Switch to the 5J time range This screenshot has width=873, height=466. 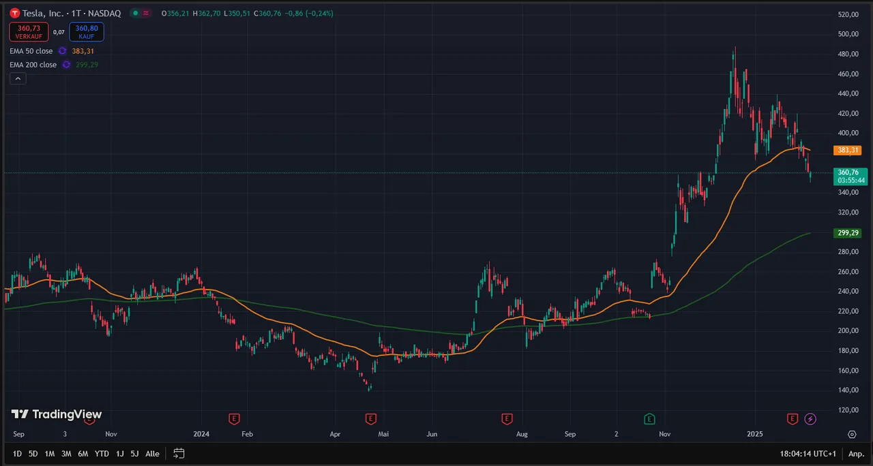click(134, 454)
